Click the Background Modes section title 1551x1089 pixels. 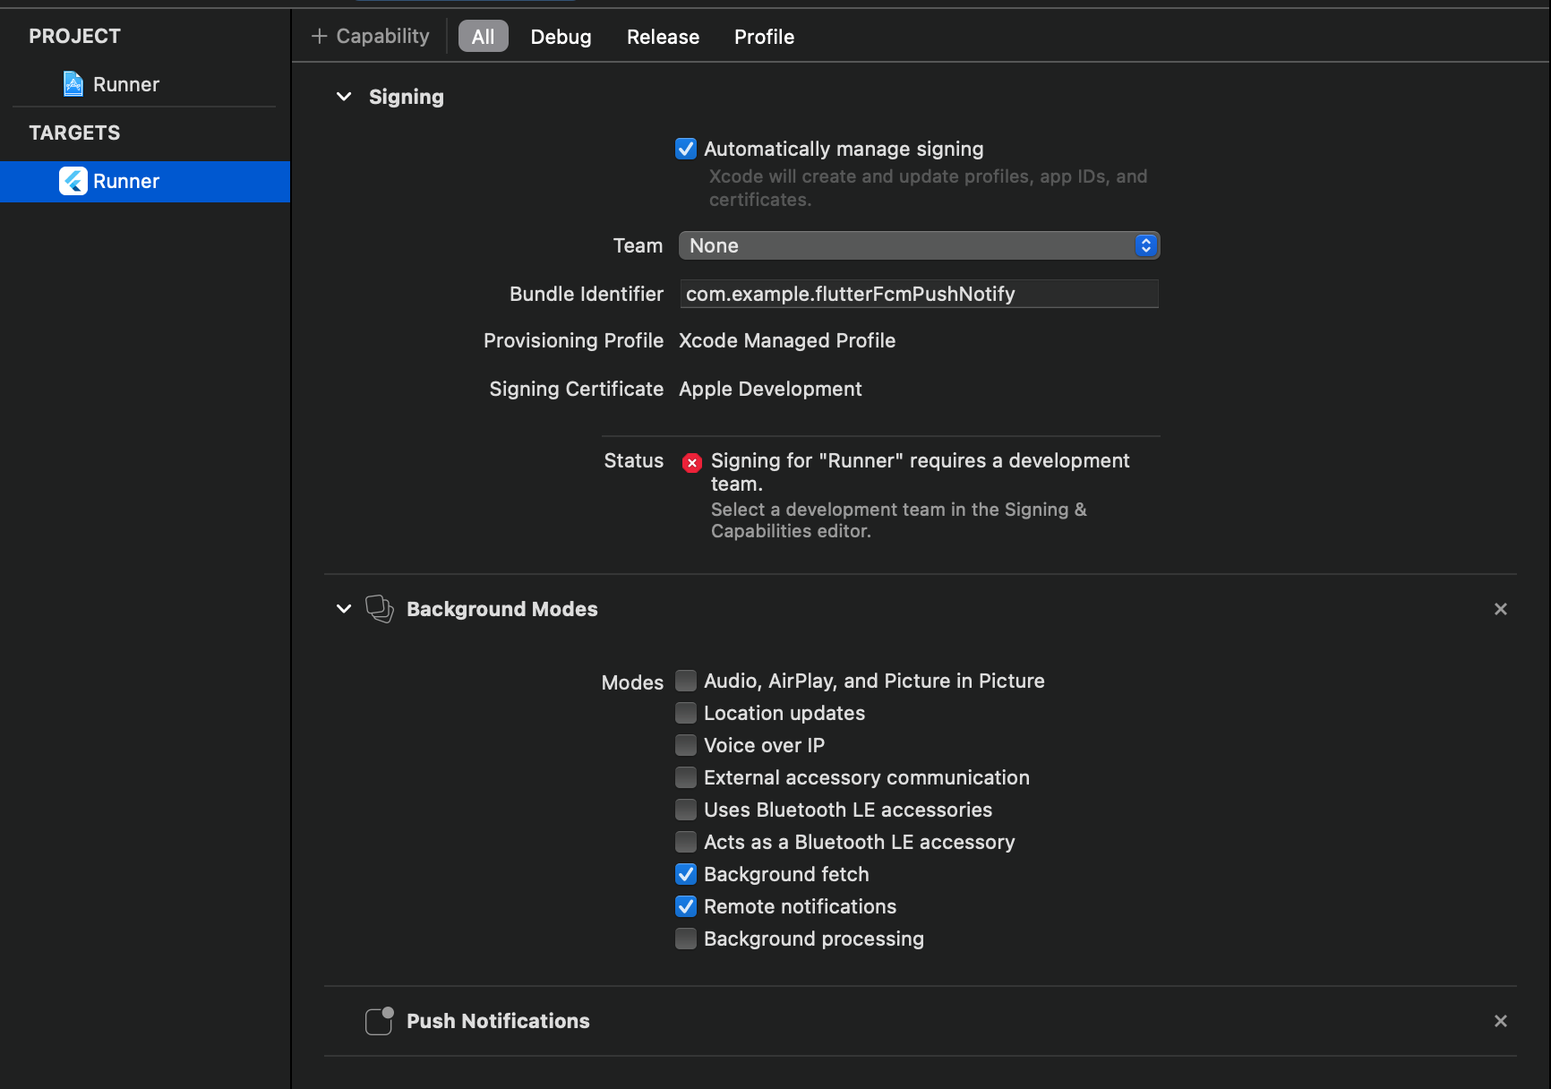(501, 609)
